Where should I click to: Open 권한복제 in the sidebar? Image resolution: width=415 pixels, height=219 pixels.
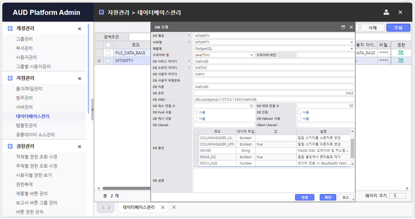pos(24,184)
